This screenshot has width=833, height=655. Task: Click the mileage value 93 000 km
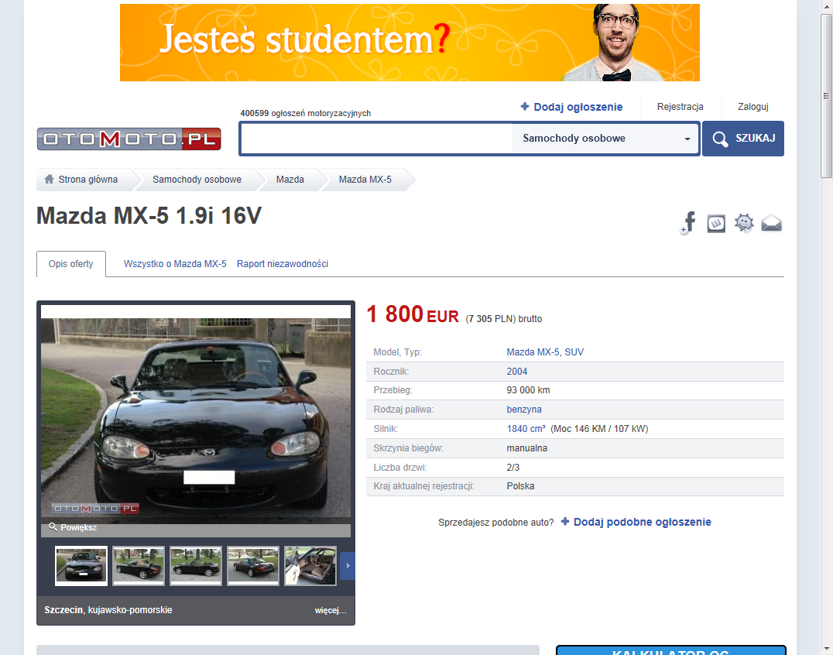[528, 390]
